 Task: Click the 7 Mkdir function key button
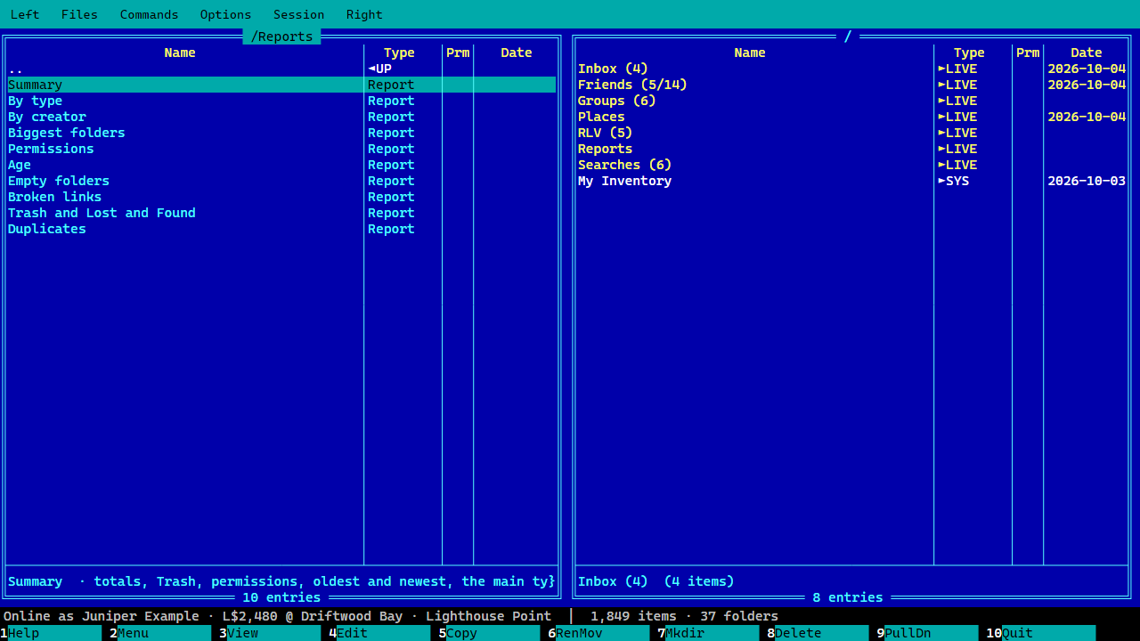(x=708, y=633)
